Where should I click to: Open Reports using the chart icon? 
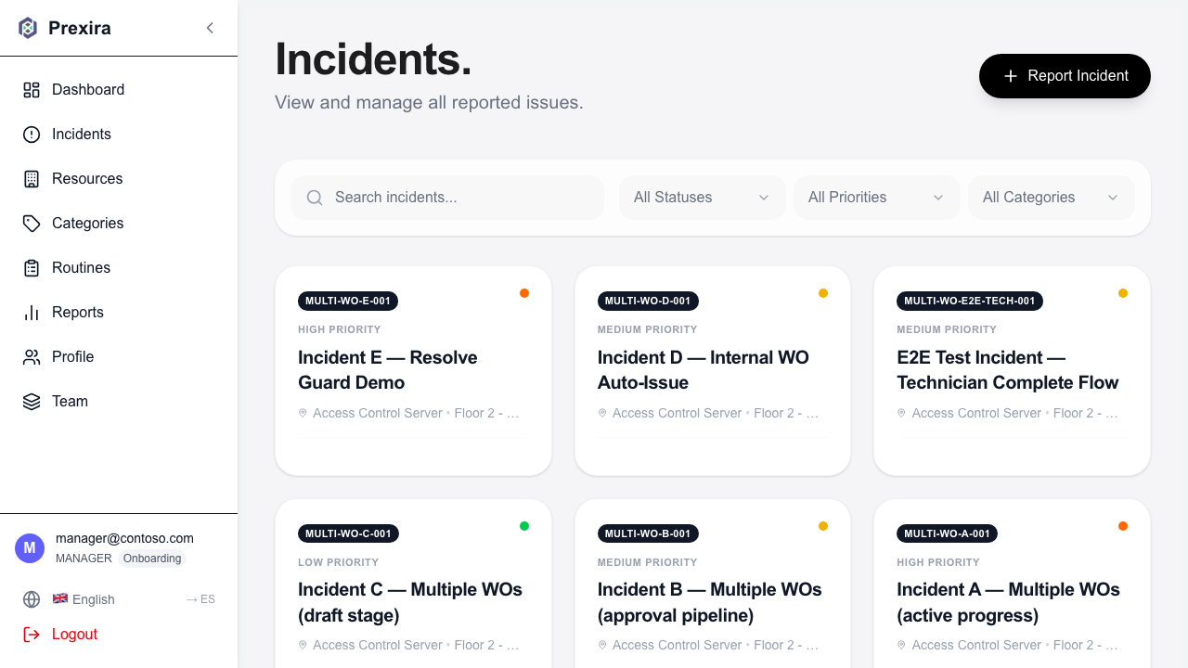click(x=30, y=312)
